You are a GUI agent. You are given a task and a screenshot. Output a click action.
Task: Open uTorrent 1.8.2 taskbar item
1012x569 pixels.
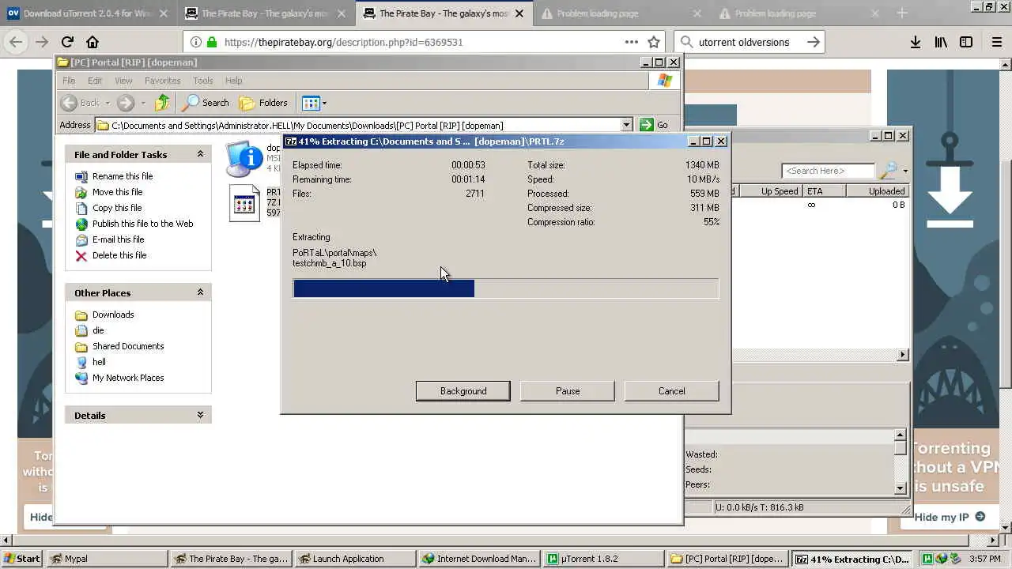(603, 559)
